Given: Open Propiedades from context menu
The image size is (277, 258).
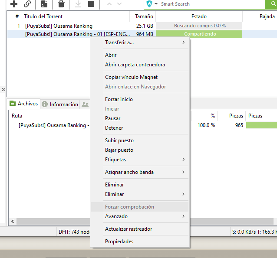Looking at the screenshot, I should point(140,241).
